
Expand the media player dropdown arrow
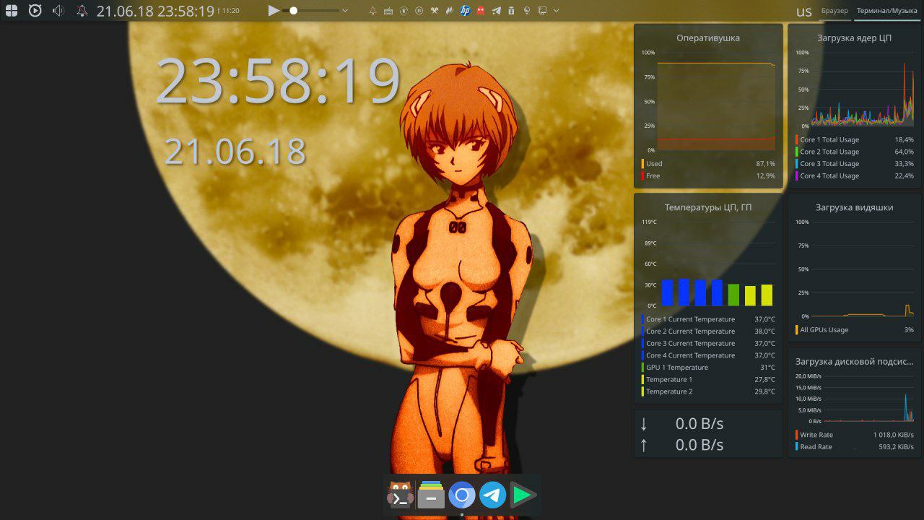point(344,11)
